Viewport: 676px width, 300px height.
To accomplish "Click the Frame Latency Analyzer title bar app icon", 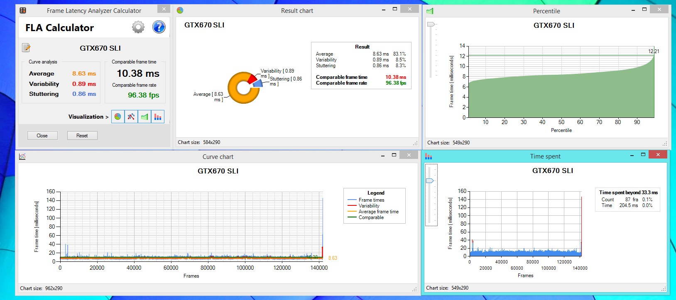I will point(23,10).
